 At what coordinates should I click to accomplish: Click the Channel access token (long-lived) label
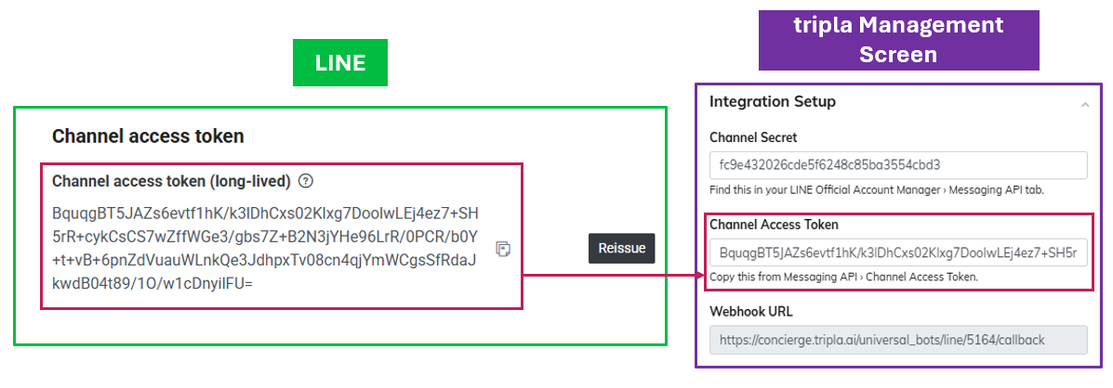(171, 181)
